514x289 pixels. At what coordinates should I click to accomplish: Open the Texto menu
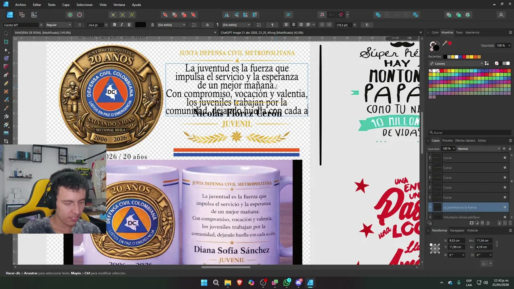click(x=51, y=5)
